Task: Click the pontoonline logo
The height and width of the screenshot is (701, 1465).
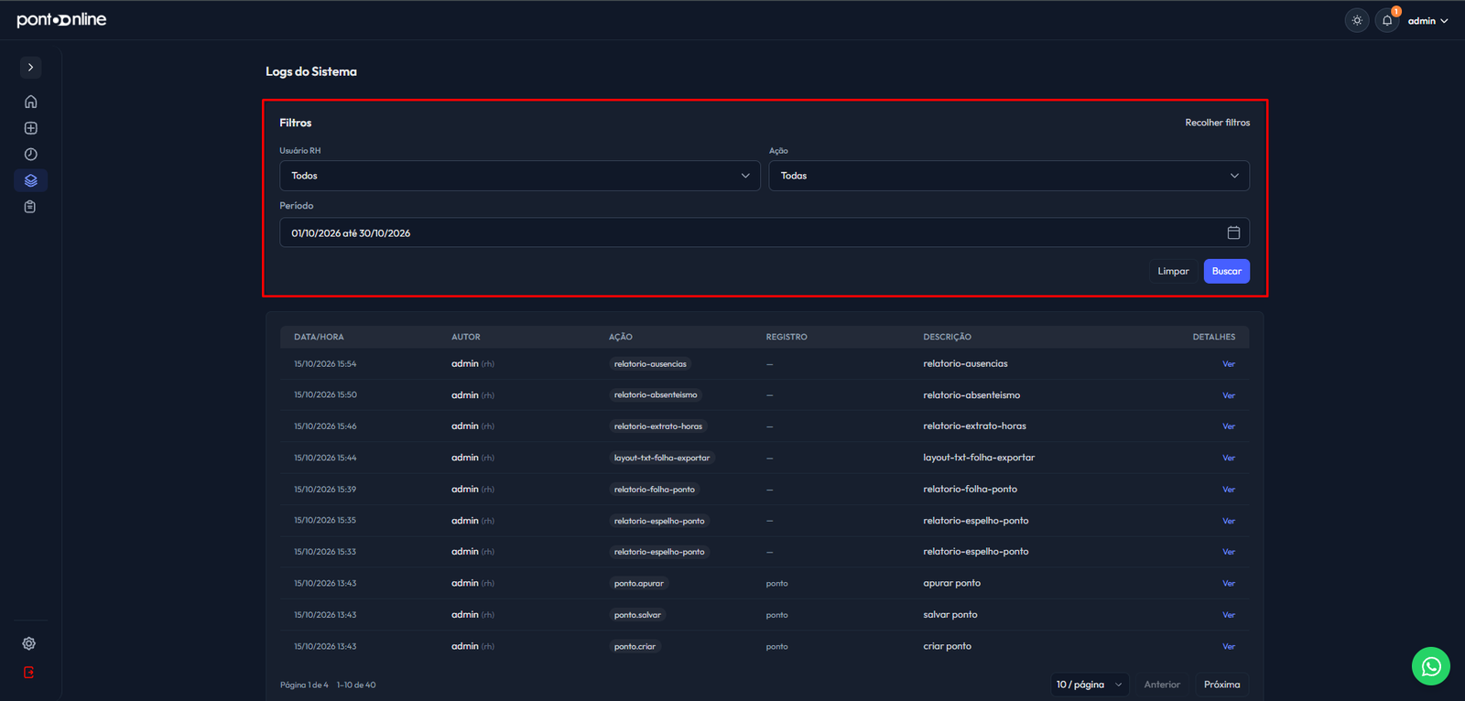Action: (61, 19)
